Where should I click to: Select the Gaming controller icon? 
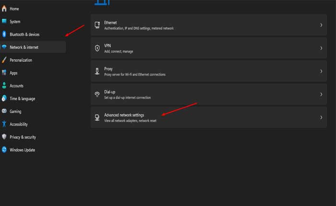click(x=4, y=111)
